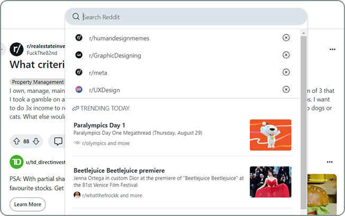The height and width of the screenshot is (216, 345).
Task: Remove r/GraphicDesigning from recent searches
Action: point(286,55)
